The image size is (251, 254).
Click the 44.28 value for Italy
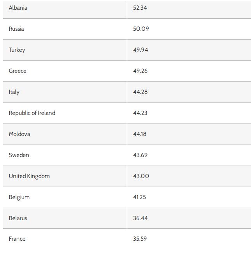140,92
